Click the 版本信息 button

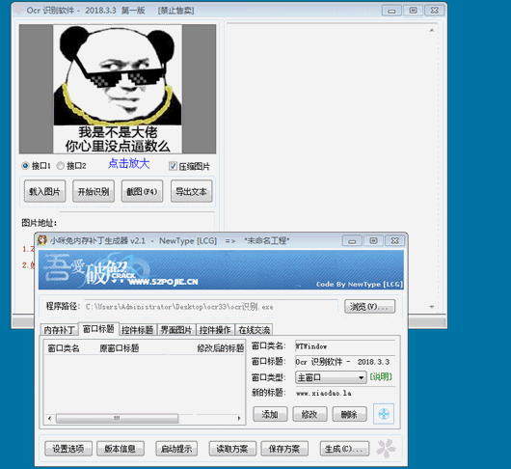coord(121,449)
